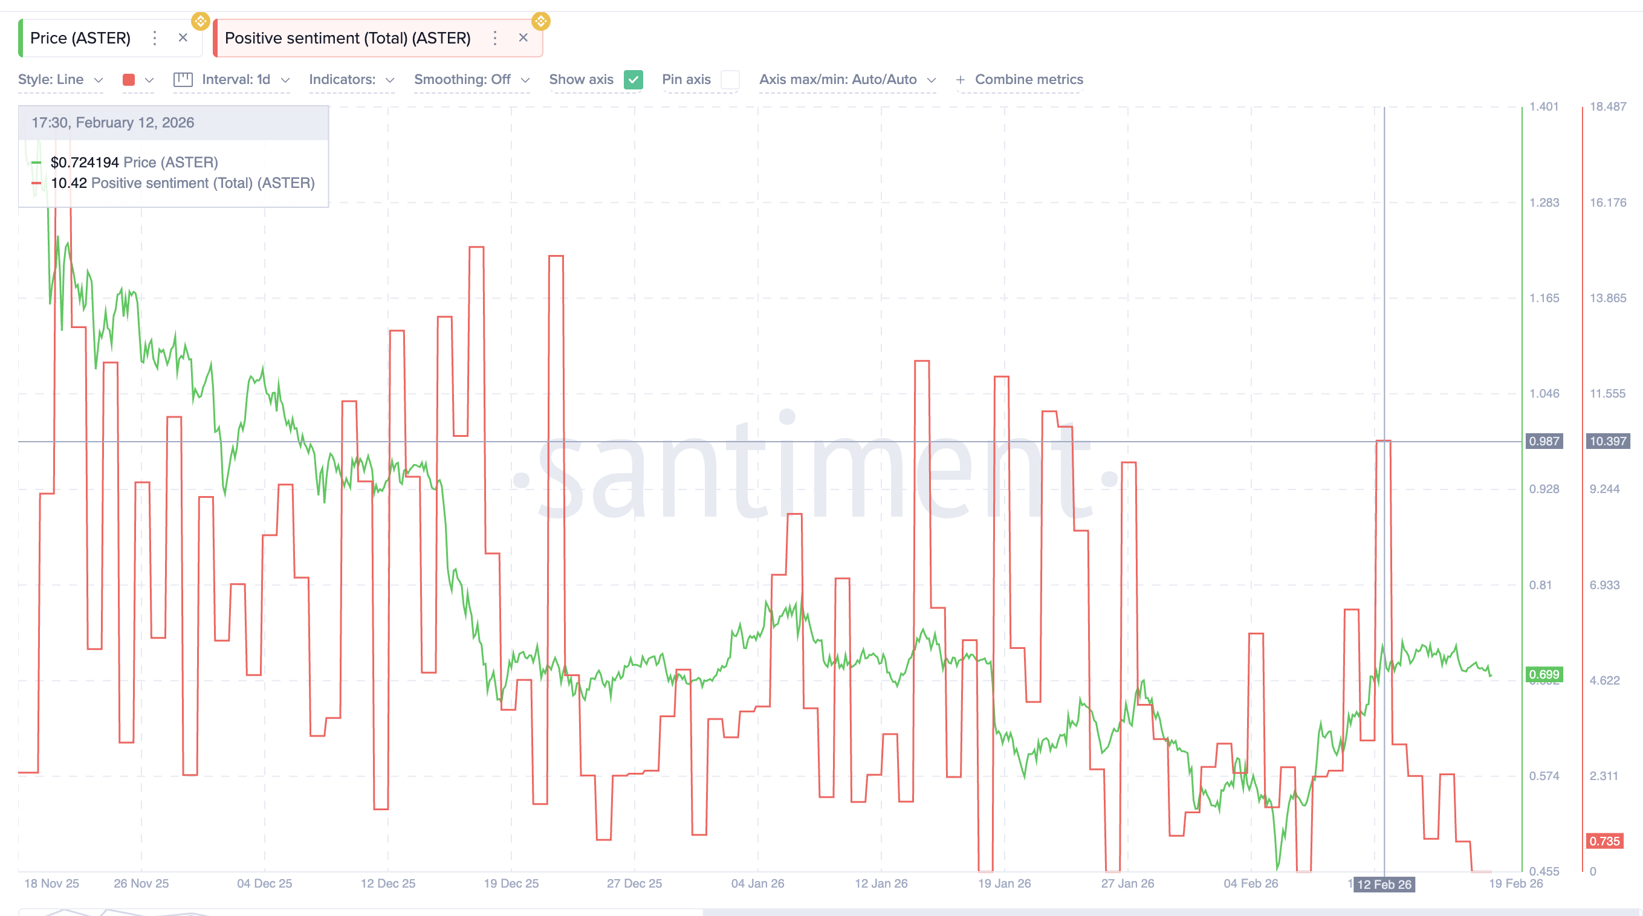Click the Combine metrics button

point(1028,80)
